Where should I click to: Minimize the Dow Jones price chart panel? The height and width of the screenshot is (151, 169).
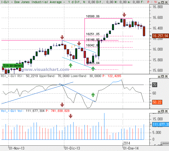point(159,2)
